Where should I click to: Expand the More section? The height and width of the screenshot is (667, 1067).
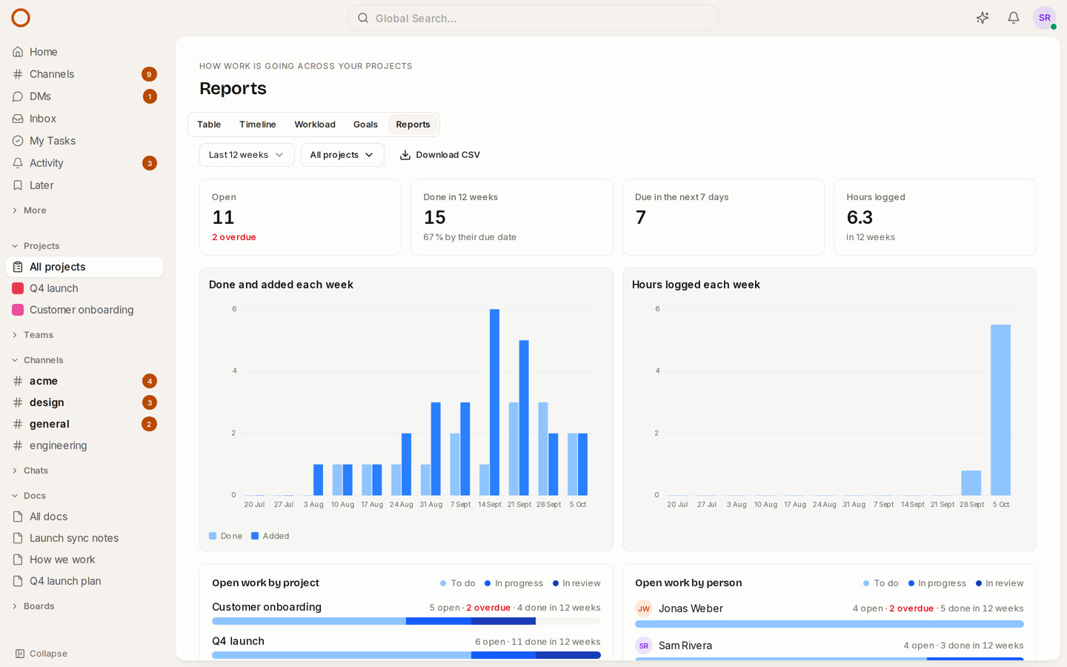30,210
